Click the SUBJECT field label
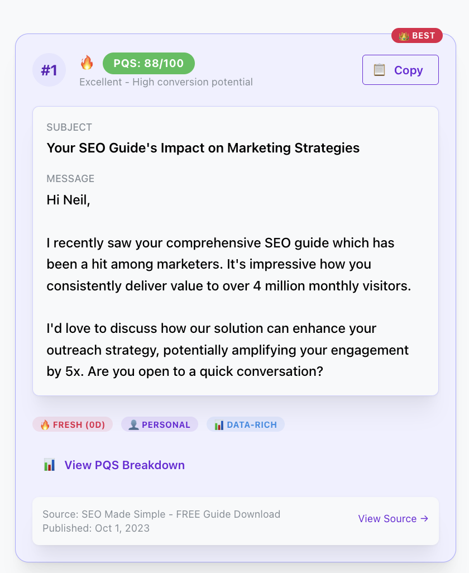 tap(69, 127)
